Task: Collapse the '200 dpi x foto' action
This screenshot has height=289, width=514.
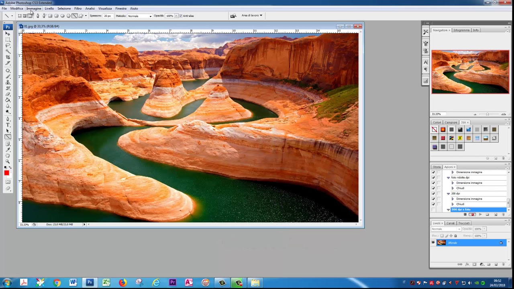Action: 448,210
